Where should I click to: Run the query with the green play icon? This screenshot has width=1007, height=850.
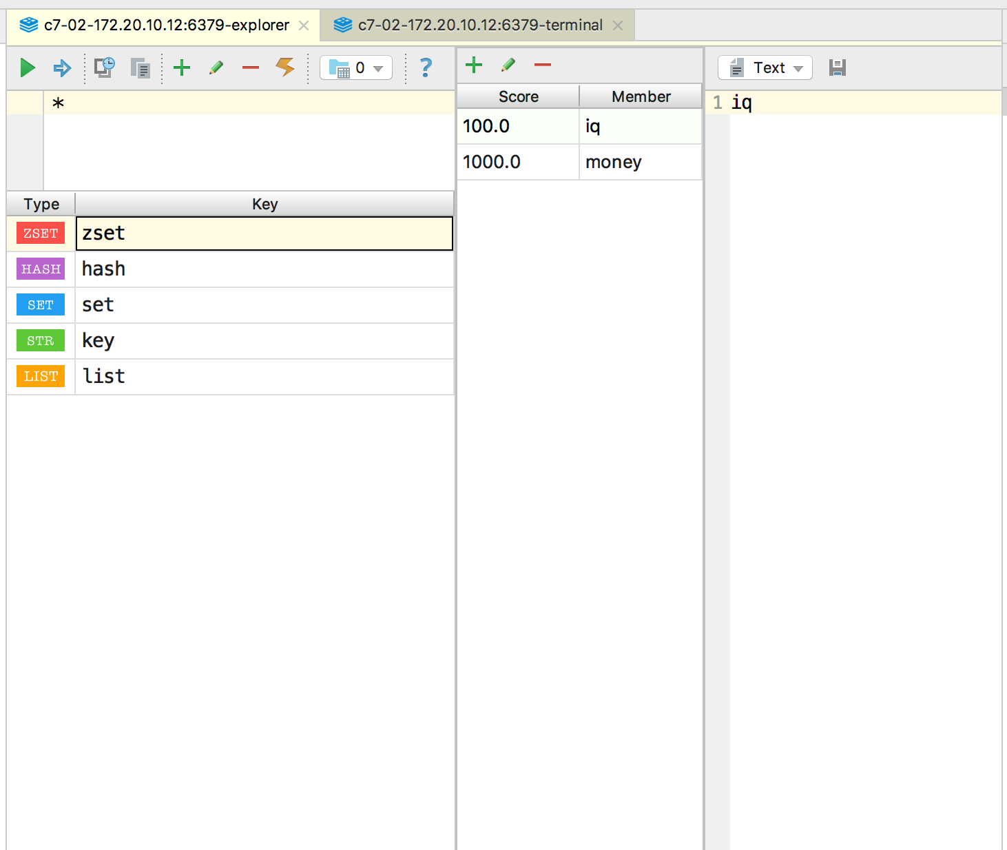pyautogui.click(x=28, y=68)
